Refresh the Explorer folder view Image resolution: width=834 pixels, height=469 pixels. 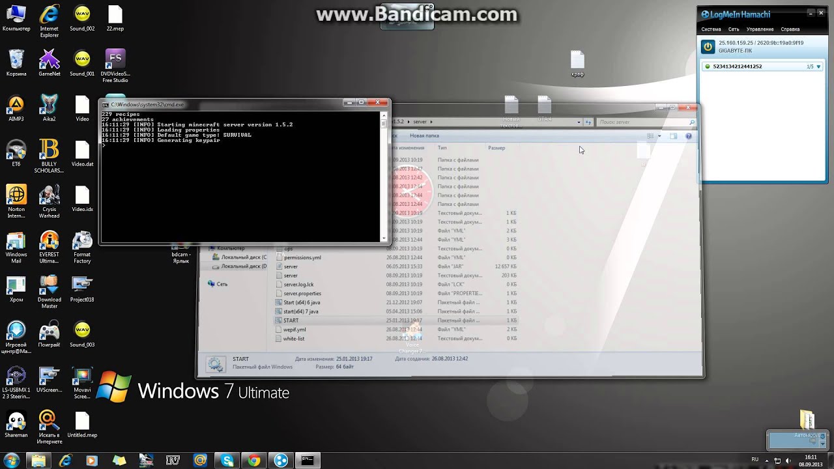click(588, 122)
